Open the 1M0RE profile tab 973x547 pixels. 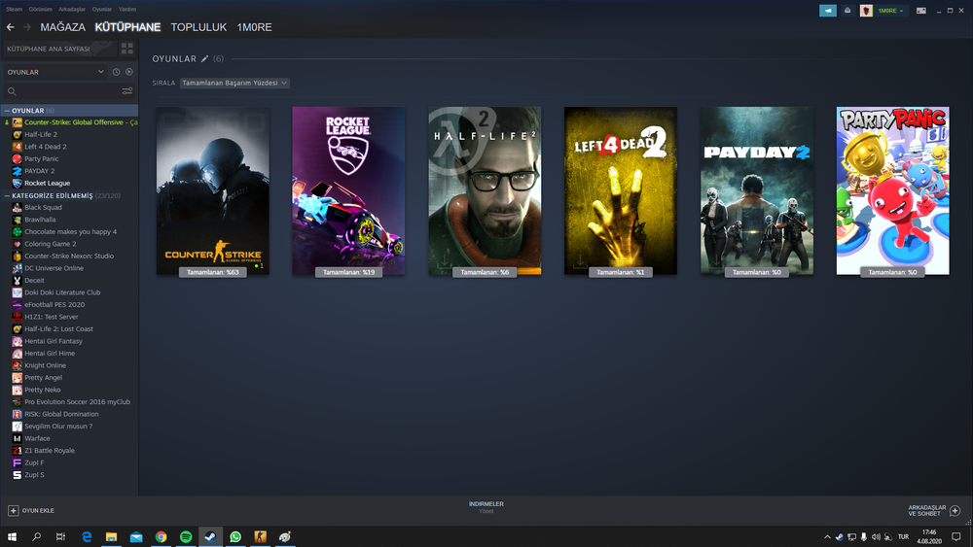254,27
